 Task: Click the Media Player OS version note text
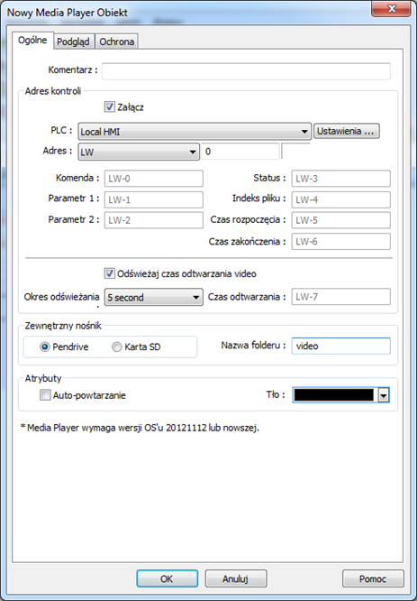coord(140,428)
